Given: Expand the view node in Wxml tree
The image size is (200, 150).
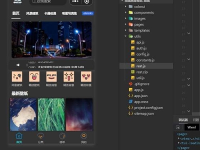Looking at the screenshot, I should pos(179,138).
